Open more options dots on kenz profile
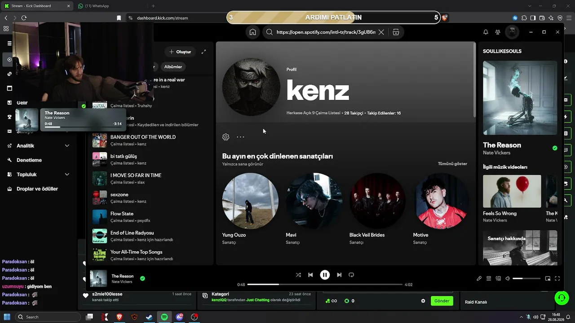575x323 pixels. click(x=240, y=137)
